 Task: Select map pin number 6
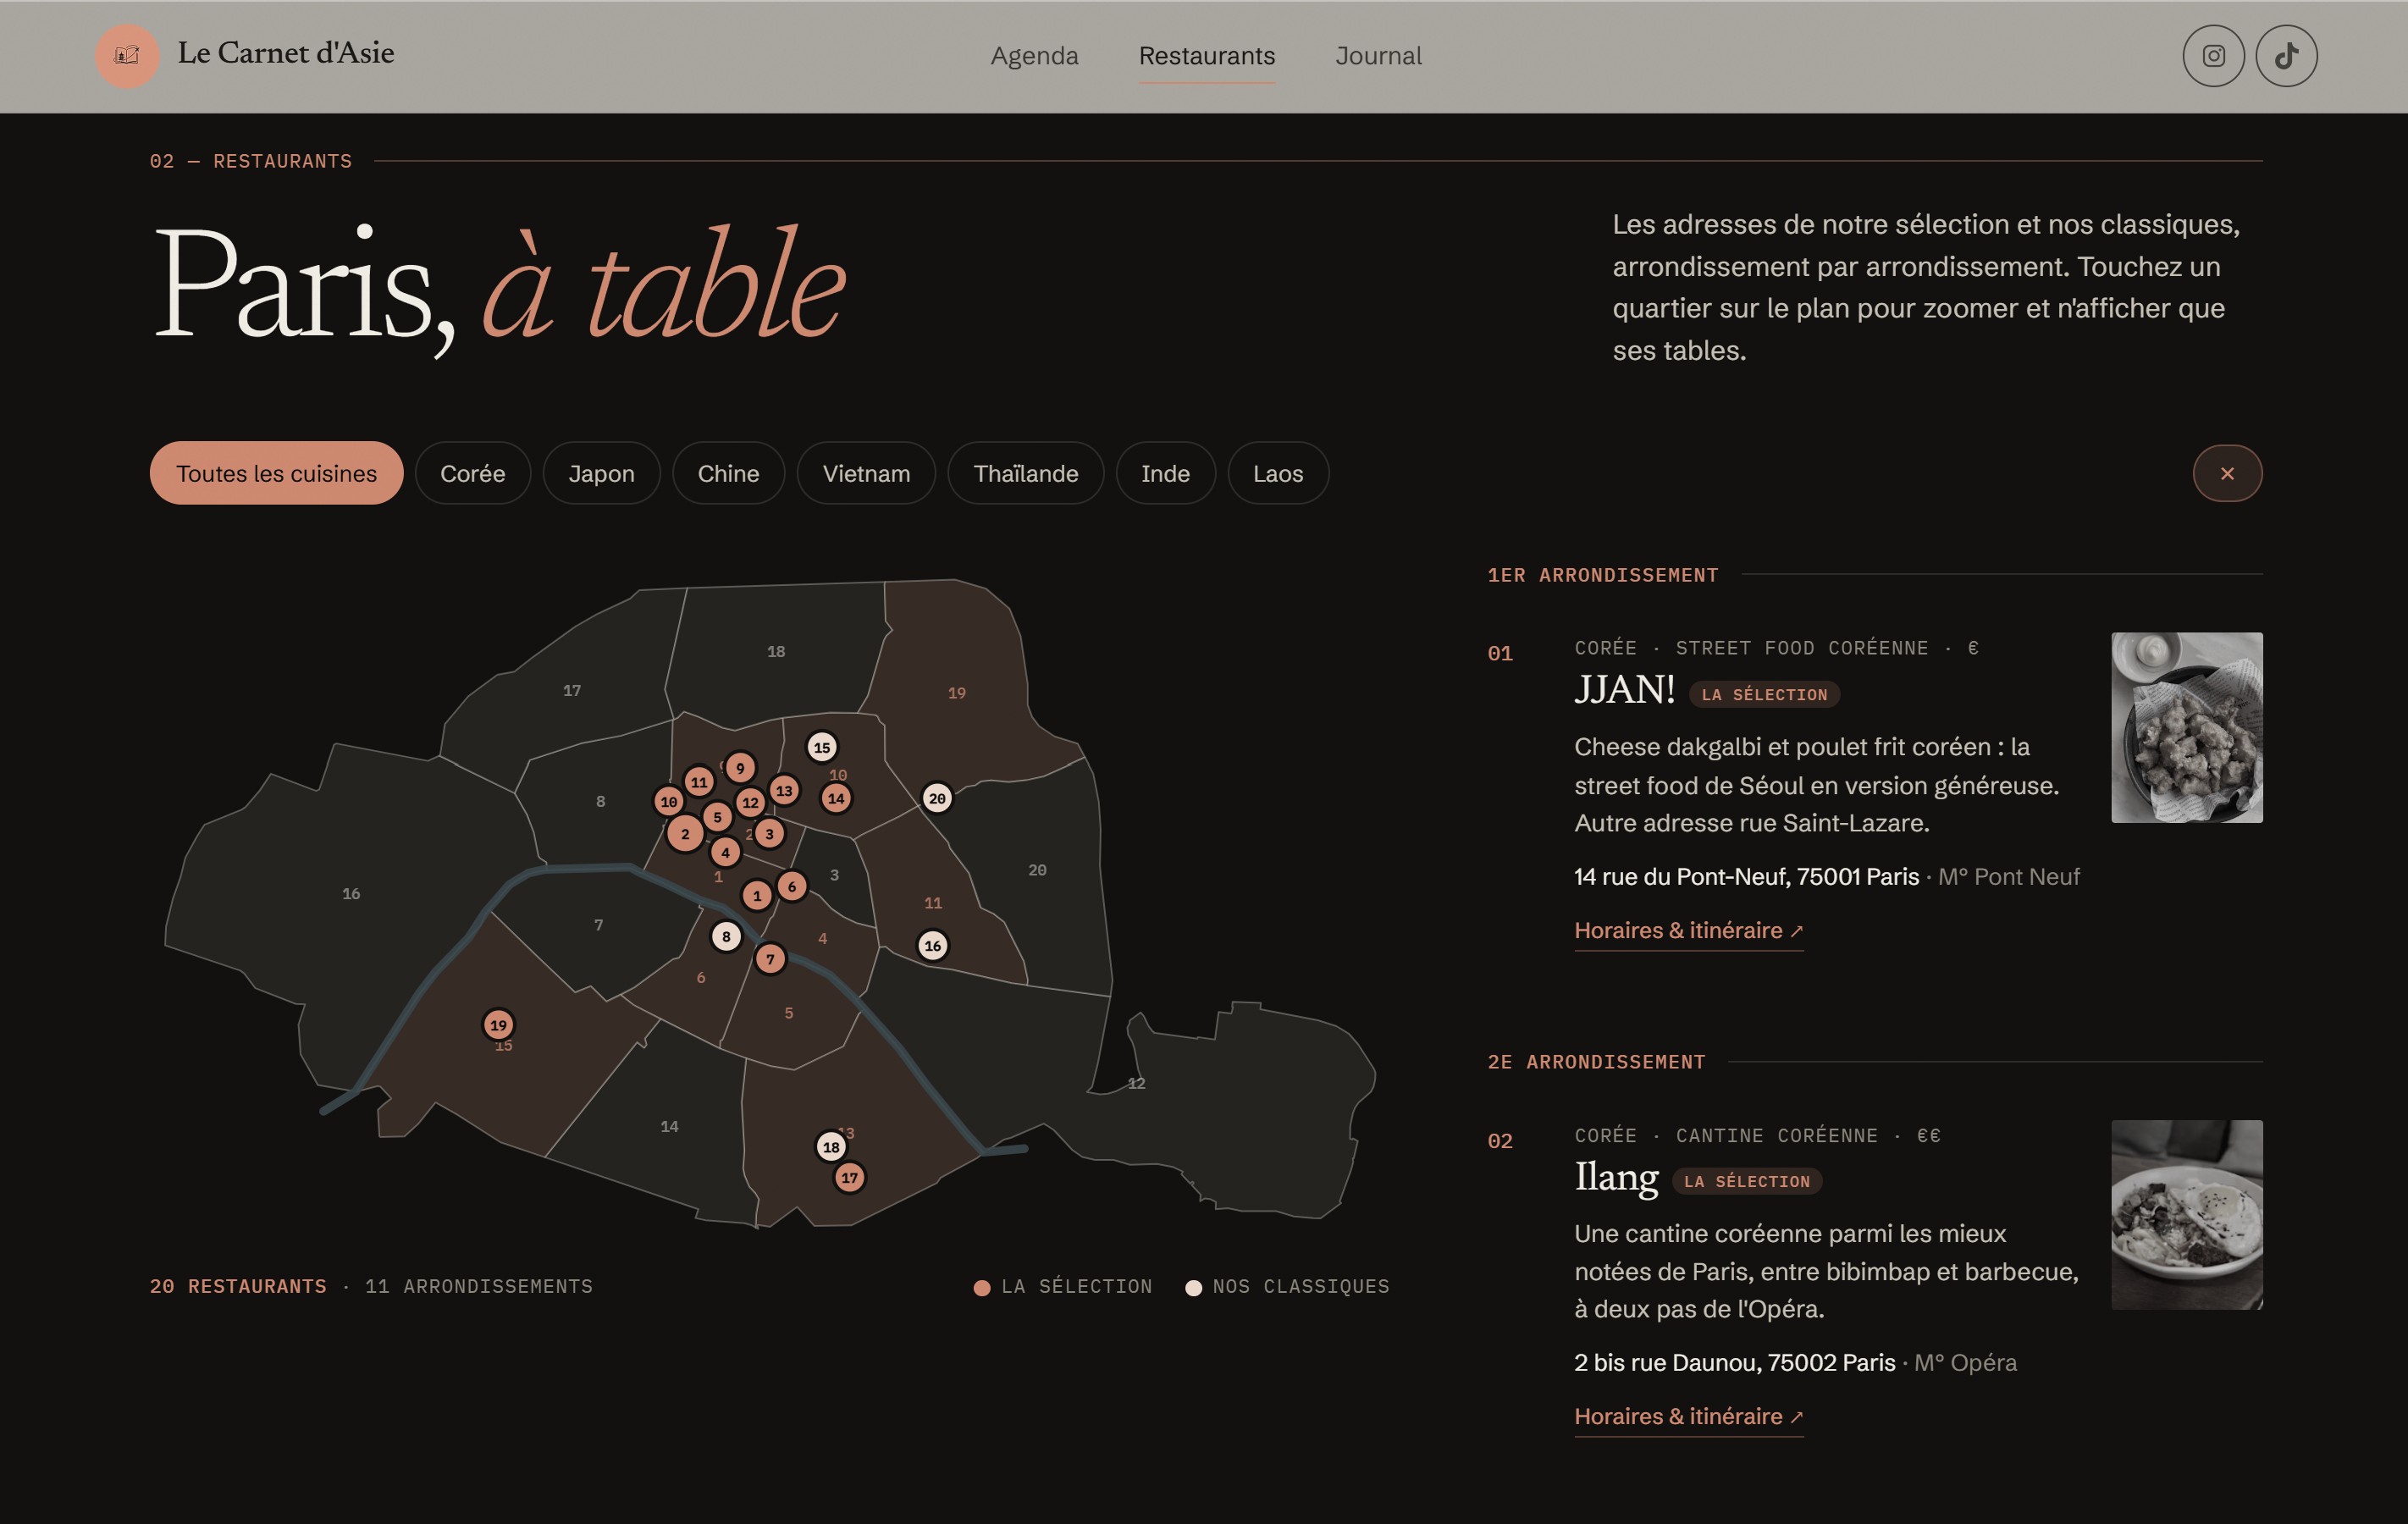792,886
